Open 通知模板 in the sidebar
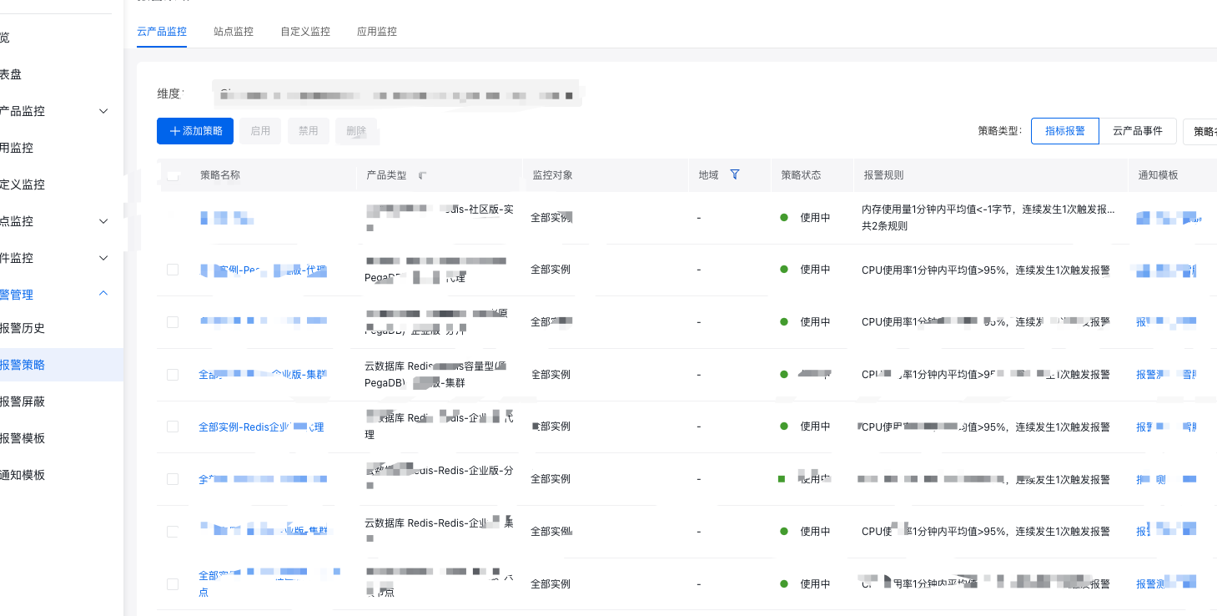 click(23, 475)
